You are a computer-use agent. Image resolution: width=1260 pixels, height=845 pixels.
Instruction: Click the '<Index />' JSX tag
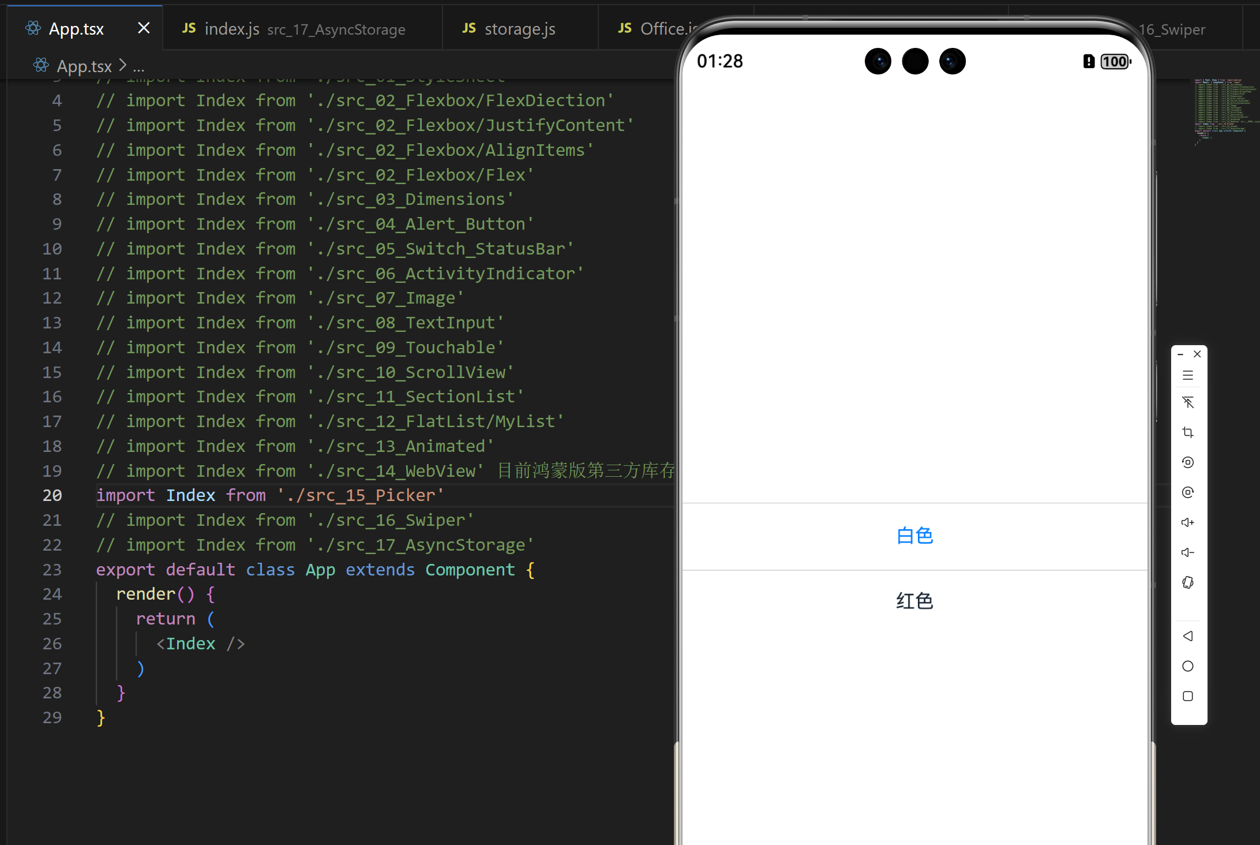coord(201,644)
